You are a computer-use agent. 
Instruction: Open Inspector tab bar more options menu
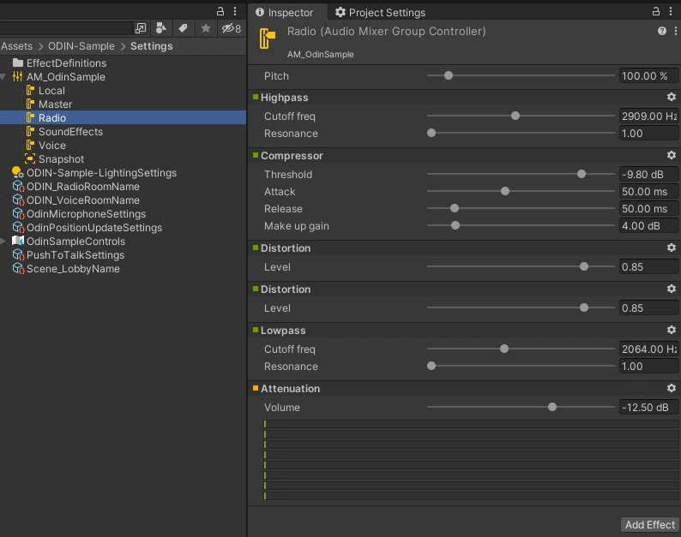pos(671,11)
